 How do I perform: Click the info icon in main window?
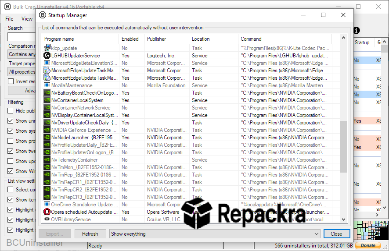pos(357,31)
